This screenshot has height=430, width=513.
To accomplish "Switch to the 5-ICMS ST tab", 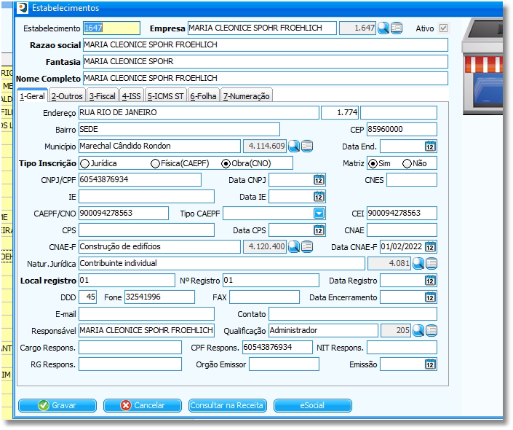I will tap(166, 96).
